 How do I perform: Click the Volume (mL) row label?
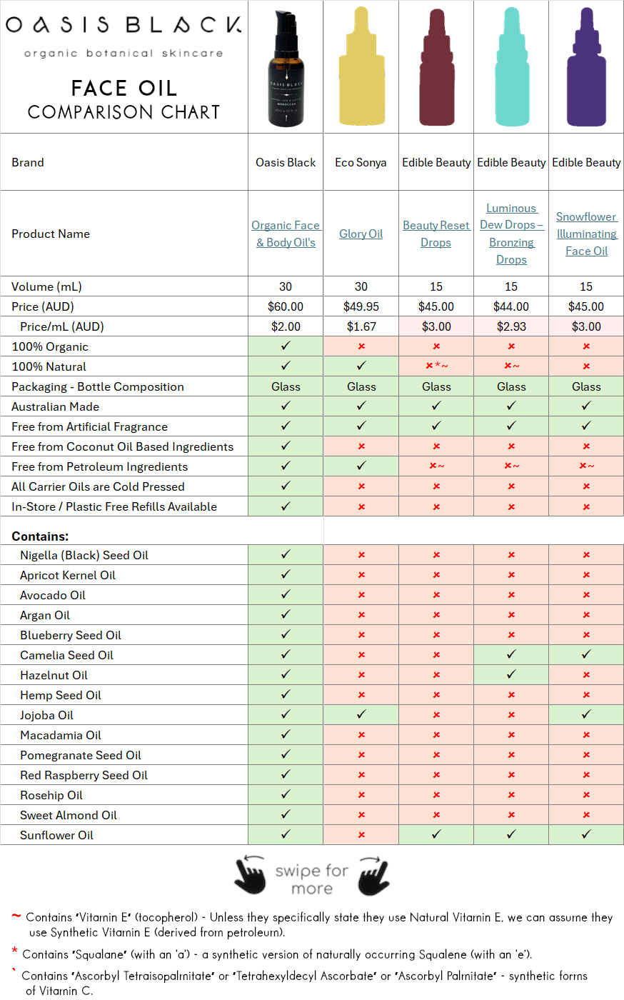pos(47,286)
